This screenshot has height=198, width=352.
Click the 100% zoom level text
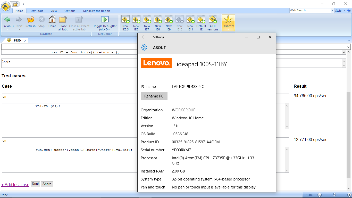tap(310, 195)
